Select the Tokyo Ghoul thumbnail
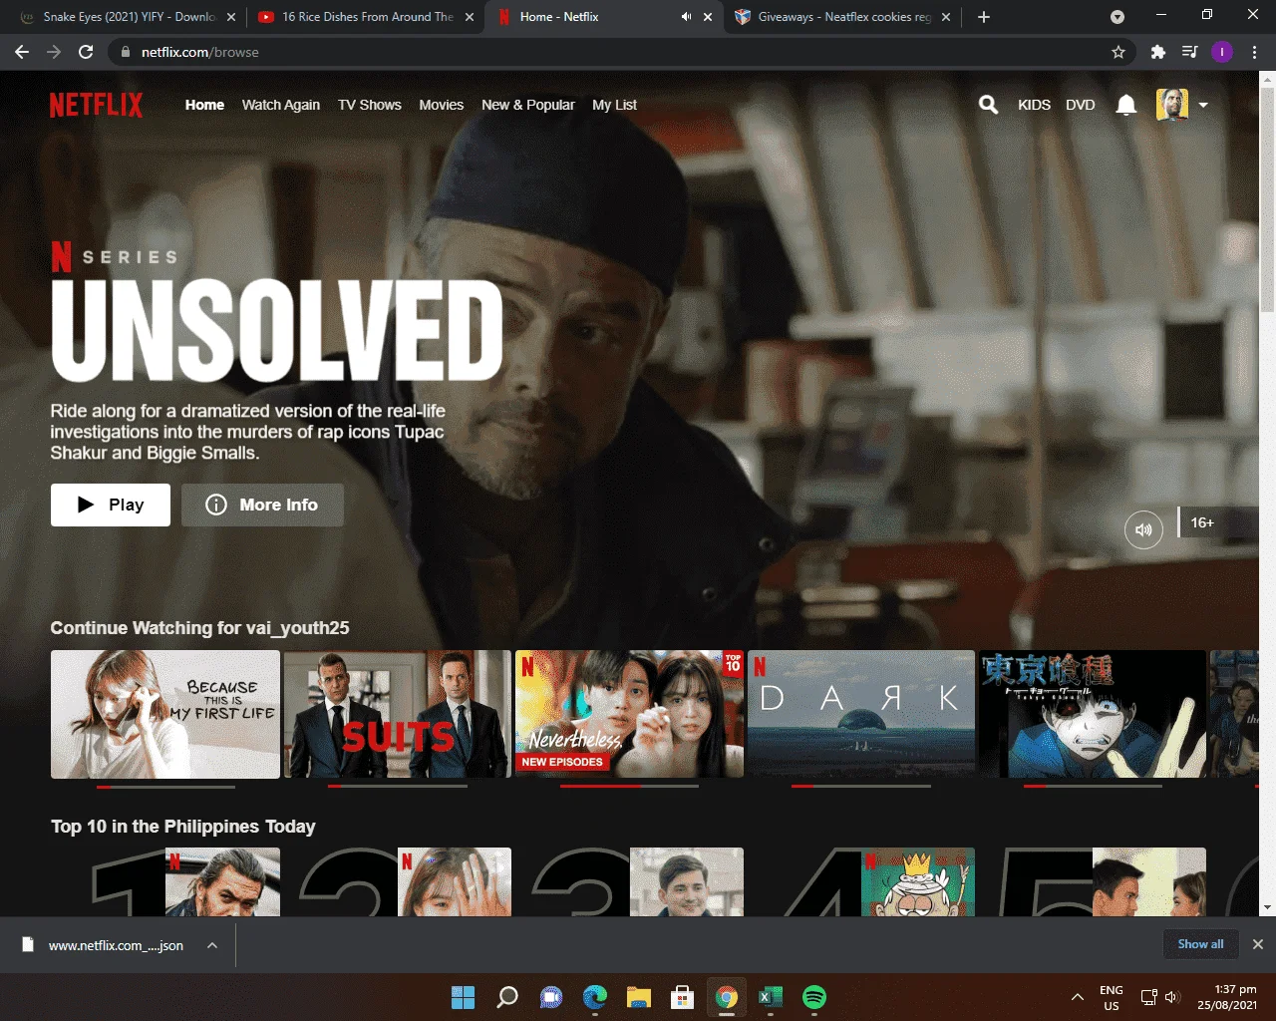The height and width of the screenshot is (1021, 1276). [x=1093, y=714]
